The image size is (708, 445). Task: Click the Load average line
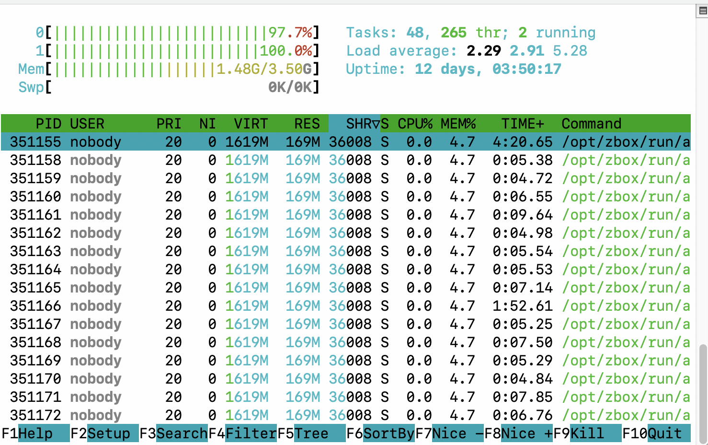pos(467,51)
